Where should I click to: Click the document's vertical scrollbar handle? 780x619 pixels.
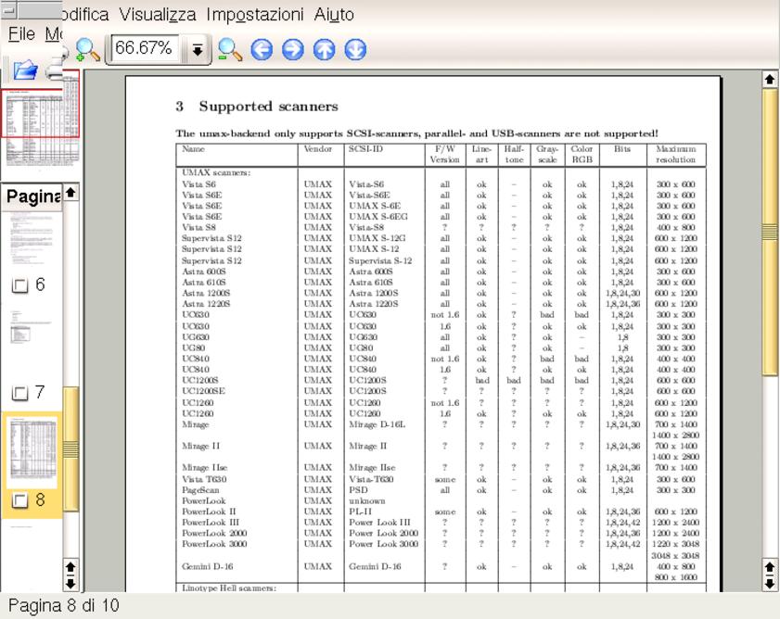click(x=769, y=231)
